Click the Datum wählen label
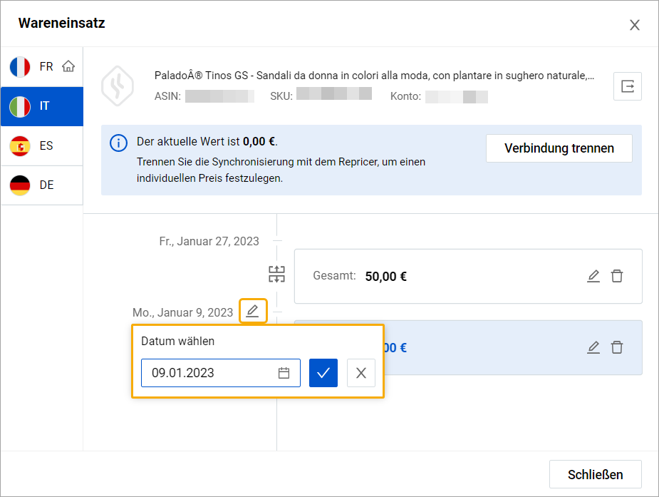The height and width of the screenshot is (497, 659). [178, 341]
